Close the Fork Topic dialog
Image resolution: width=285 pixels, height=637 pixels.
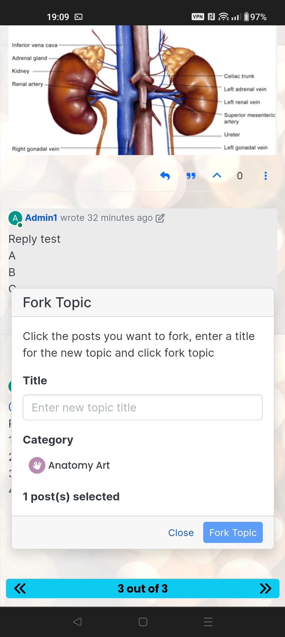pos(181,533)
